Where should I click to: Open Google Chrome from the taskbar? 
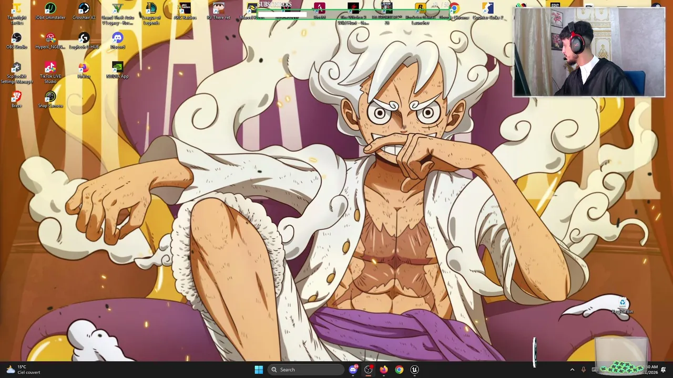(x=399, y=370)
